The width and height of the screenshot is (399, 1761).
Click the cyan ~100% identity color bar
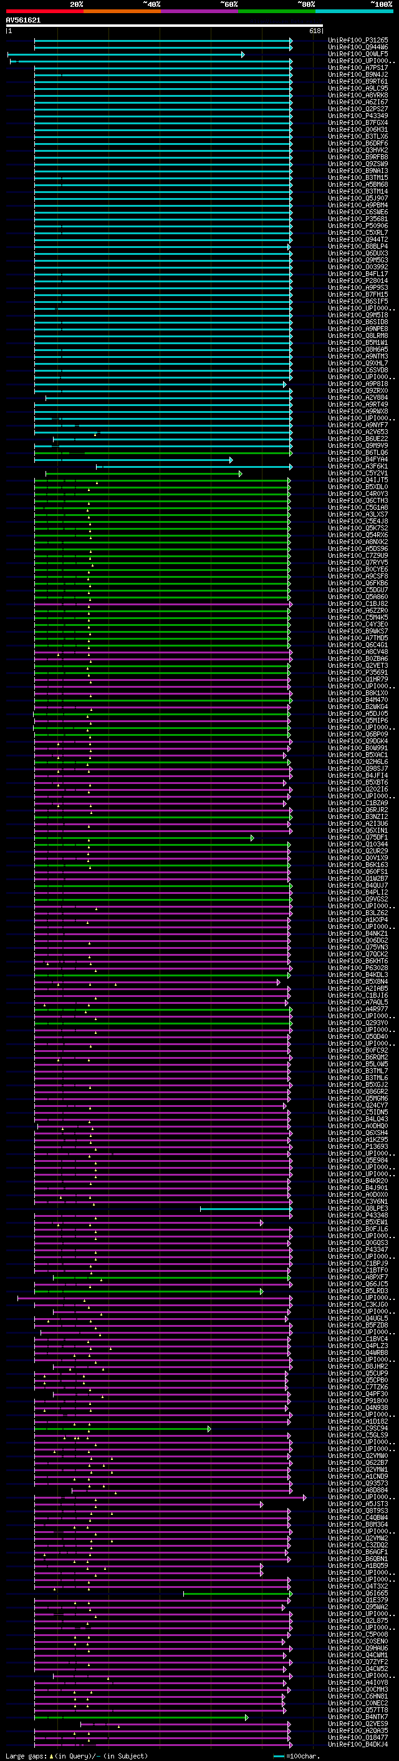pyautogui.click(x=354, y=11)
